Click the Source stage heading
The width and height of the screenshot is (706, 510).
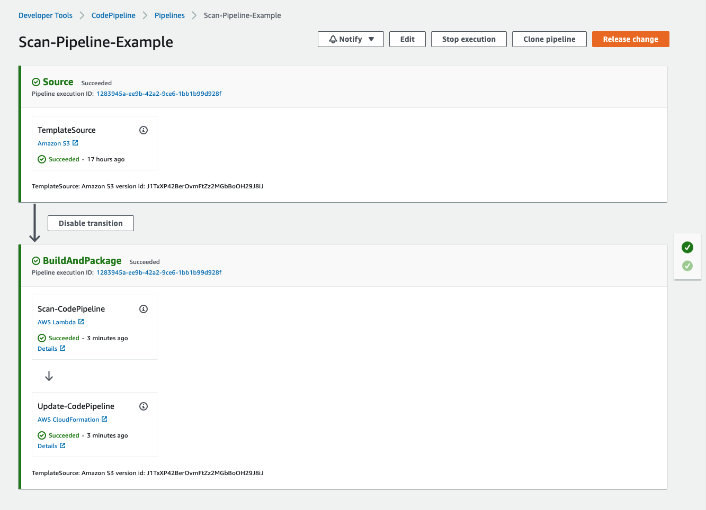point(58,82)
